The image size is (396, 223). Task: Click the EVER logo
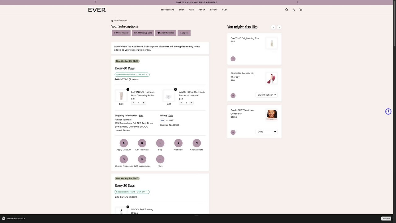tap(97, 10)
